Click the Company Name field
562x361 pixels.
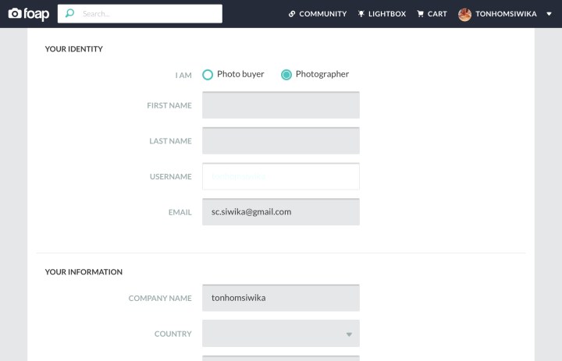(281, 298)
